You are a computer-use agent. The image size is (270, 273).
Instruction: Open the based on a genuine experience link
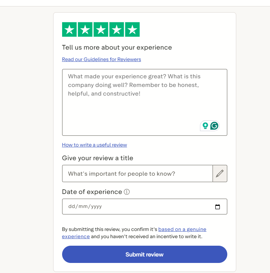pyautogui.click(x=182, y=229)
